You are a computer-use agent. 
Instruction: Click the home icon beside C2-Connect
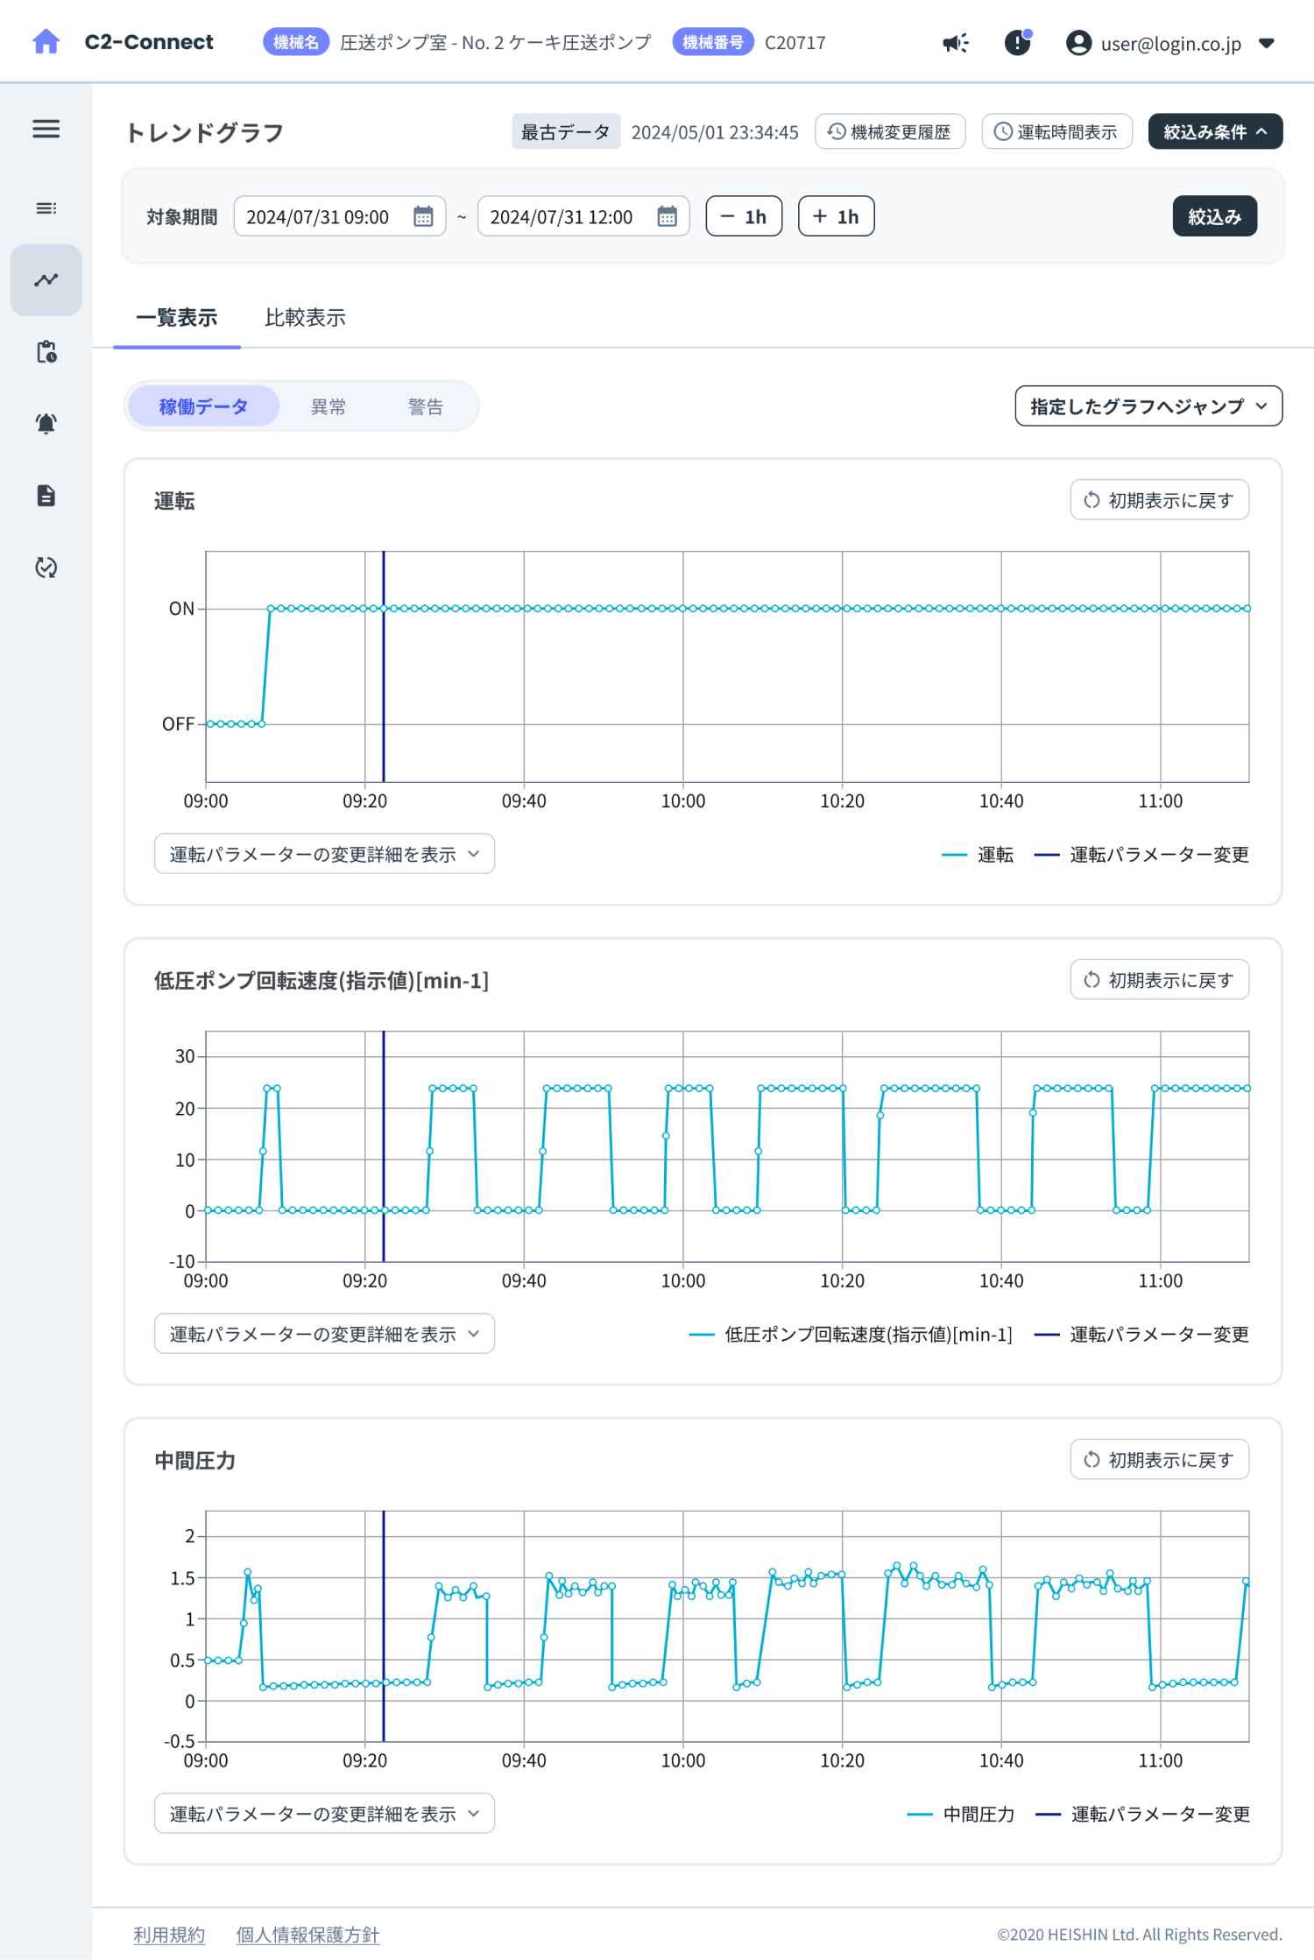tap(46, 41)
